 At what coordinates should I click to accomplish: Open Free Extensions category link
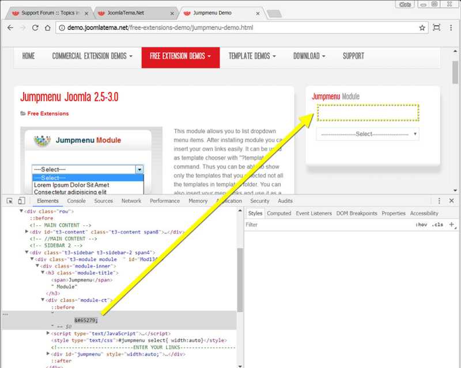pos(48,114)
